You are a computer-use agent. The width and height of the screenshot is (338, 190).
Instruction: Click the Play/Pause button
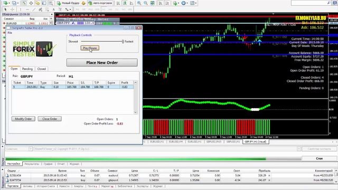(90, 48)
